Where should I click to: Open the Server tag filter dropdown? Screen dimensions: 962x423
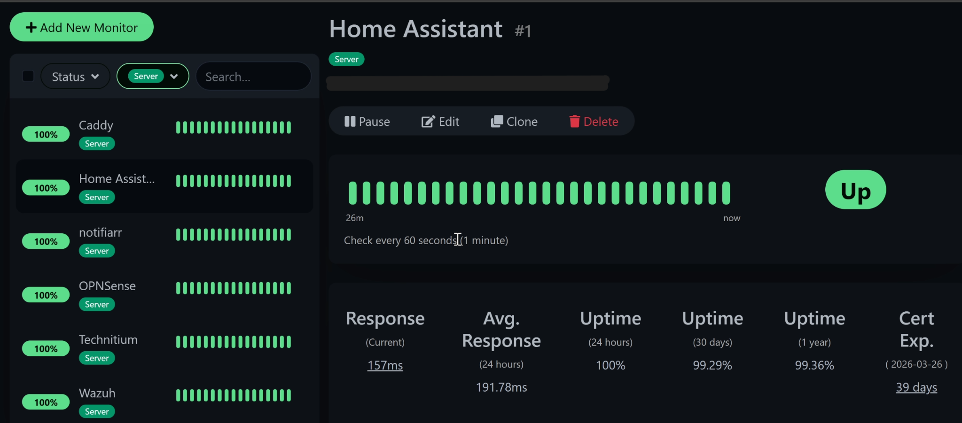(x=153, y=76)
